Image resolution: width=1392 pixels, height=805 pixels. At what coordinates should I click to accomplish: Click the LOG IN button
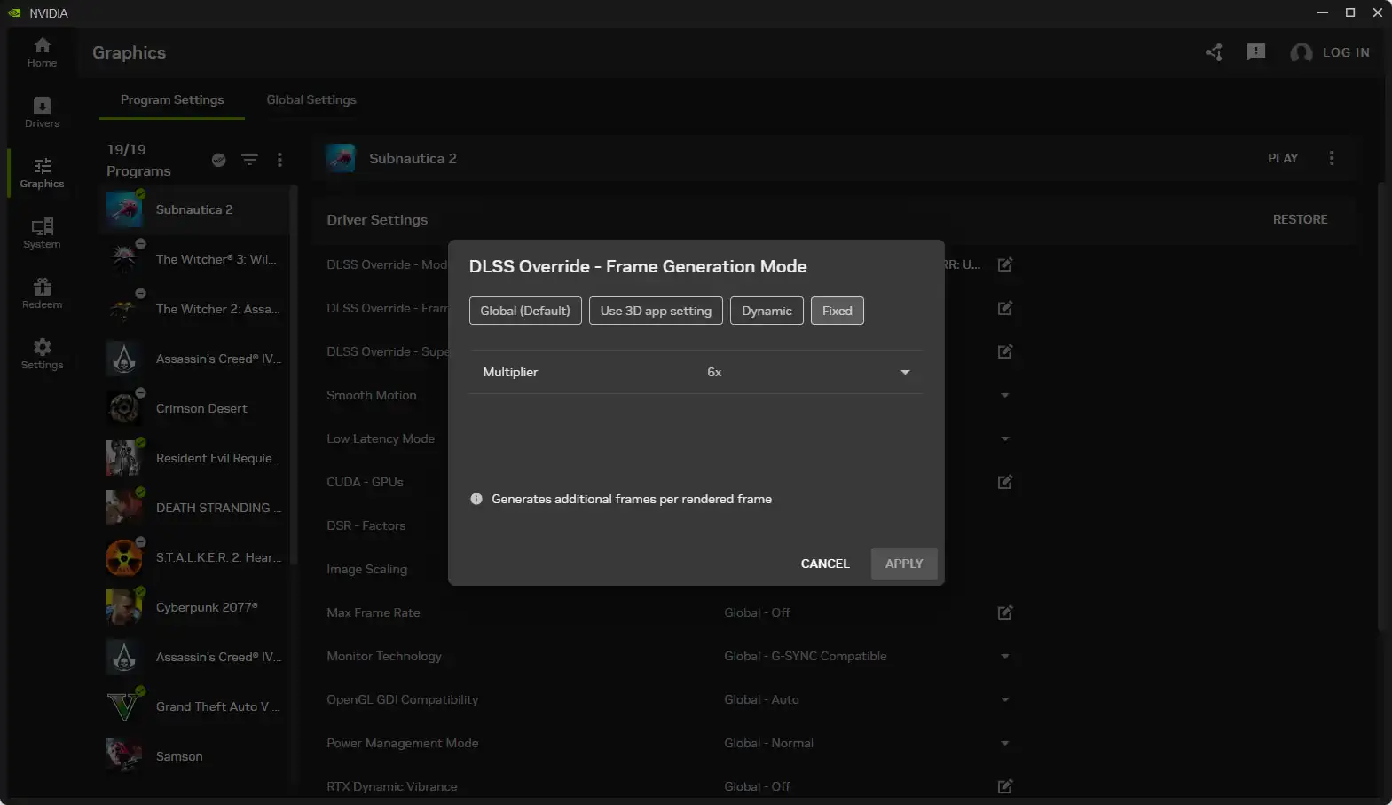coord(1346,52)
